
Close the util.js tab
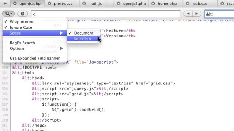[84, 3]
